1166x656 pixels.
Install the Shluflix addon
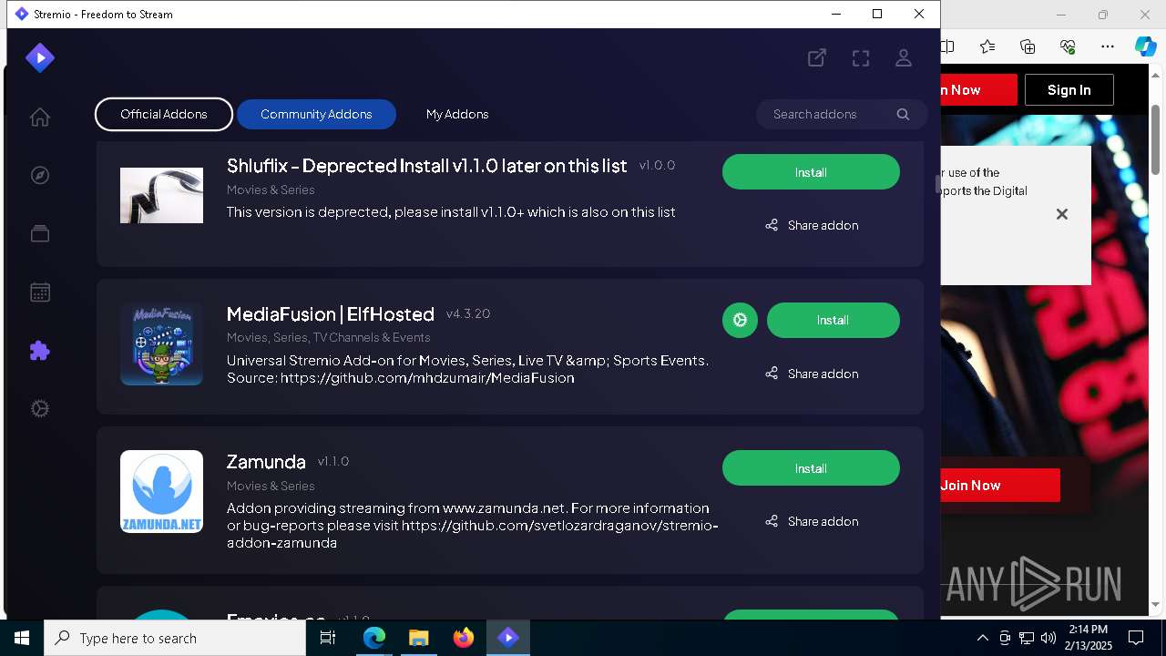(x=811, y=172)
